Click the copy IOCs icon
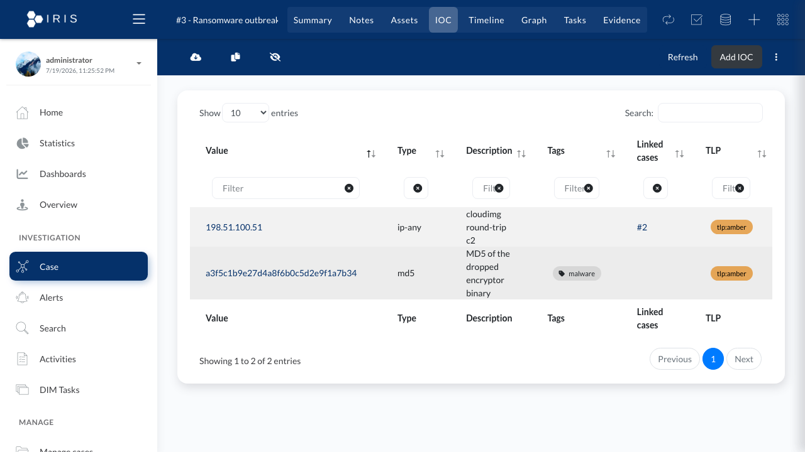 click(235, 57)
